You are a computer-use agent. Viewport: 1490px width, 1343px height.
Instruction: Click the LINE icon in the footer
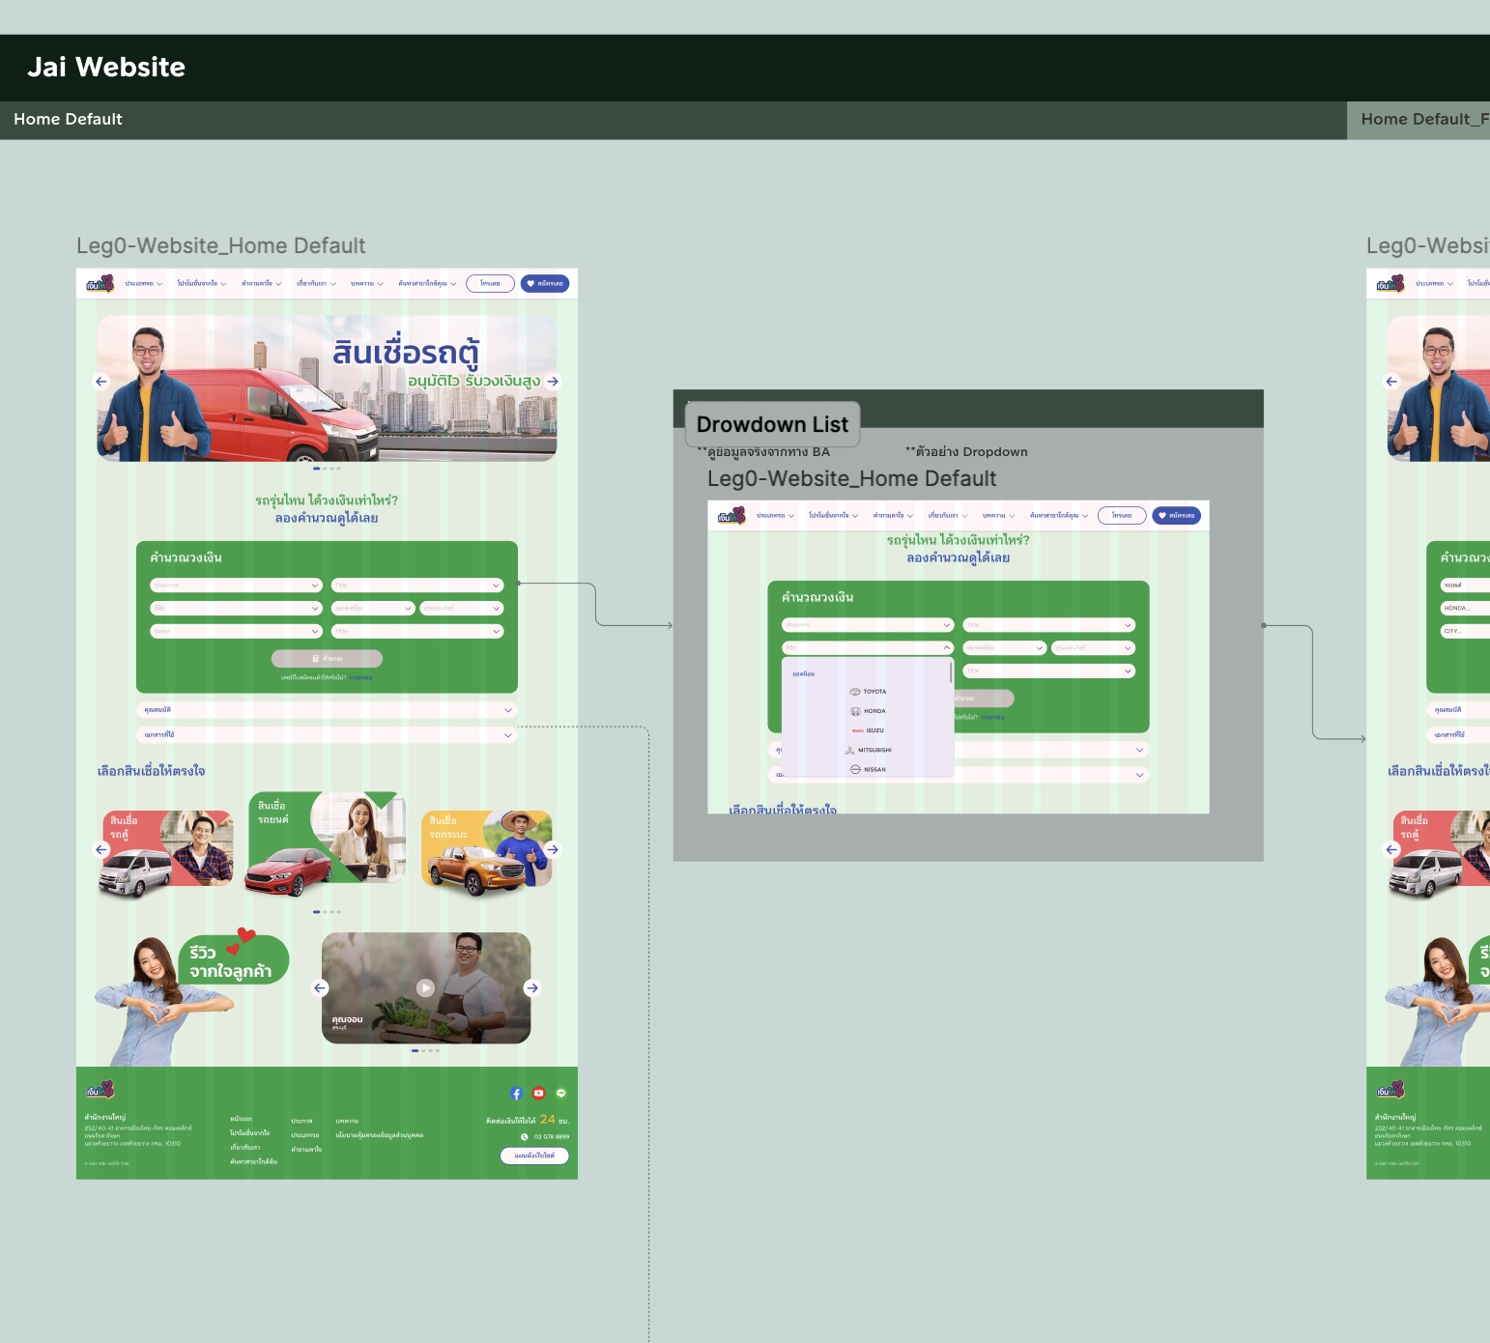click(560, 1094)
